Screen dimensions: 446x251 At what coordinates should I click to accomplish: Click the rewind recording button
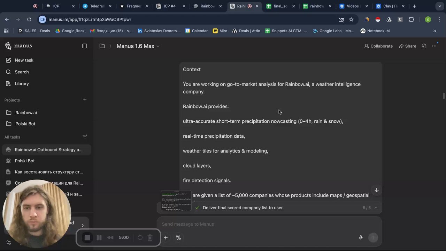tap(110, 237)
